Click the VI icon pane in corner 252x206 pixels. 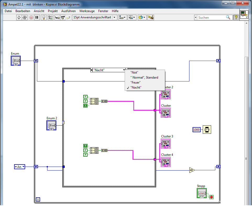pos(244,14)
